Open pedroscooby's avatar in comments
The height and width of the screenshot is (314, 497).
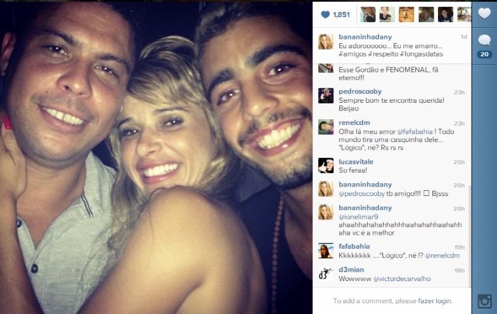[326, 96]
